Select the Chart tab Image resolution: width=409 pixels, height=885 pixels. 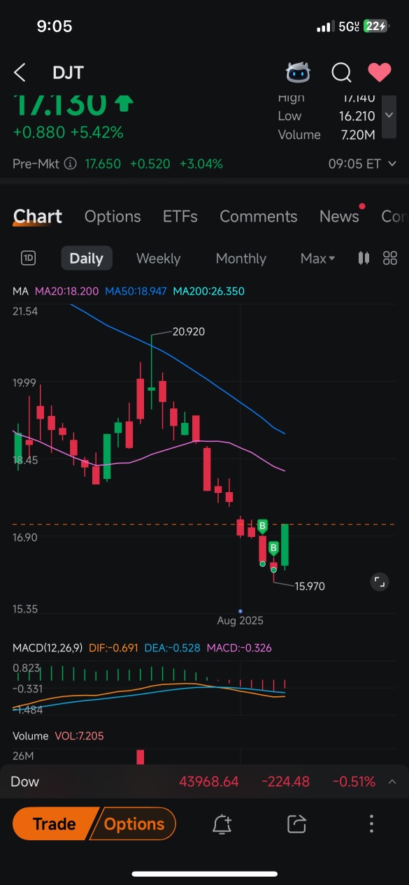[x=38, y=217]
